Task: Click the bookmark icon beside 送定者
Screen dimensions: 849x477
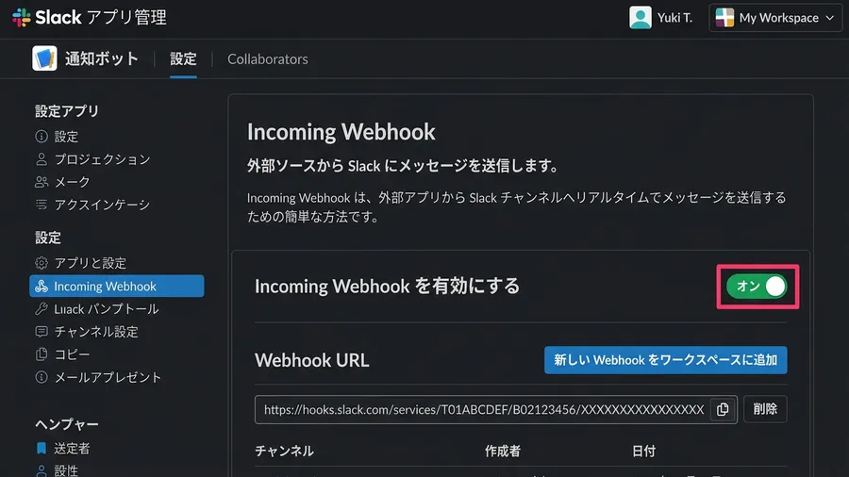Action: (x=42, y=449)
